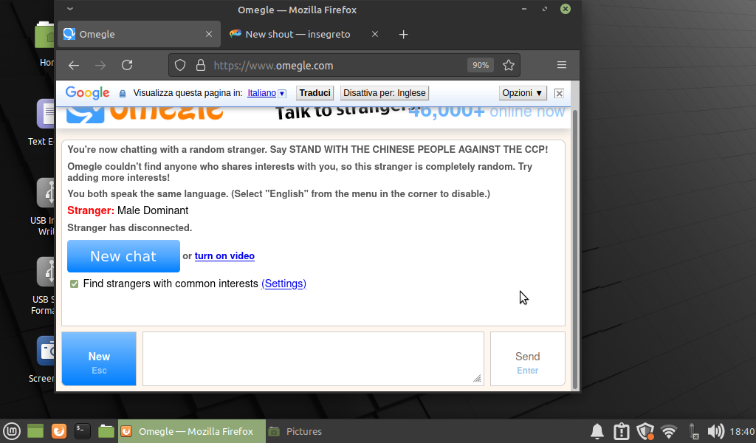Open update manager shield tray icon

click(x=645, y=431)
